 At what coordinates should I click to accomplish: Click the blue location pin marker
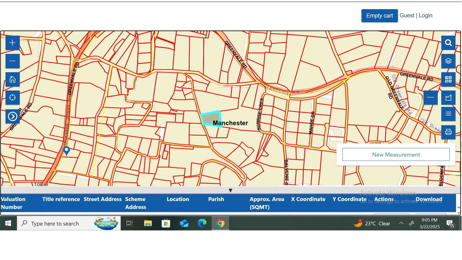coord(66,151)
